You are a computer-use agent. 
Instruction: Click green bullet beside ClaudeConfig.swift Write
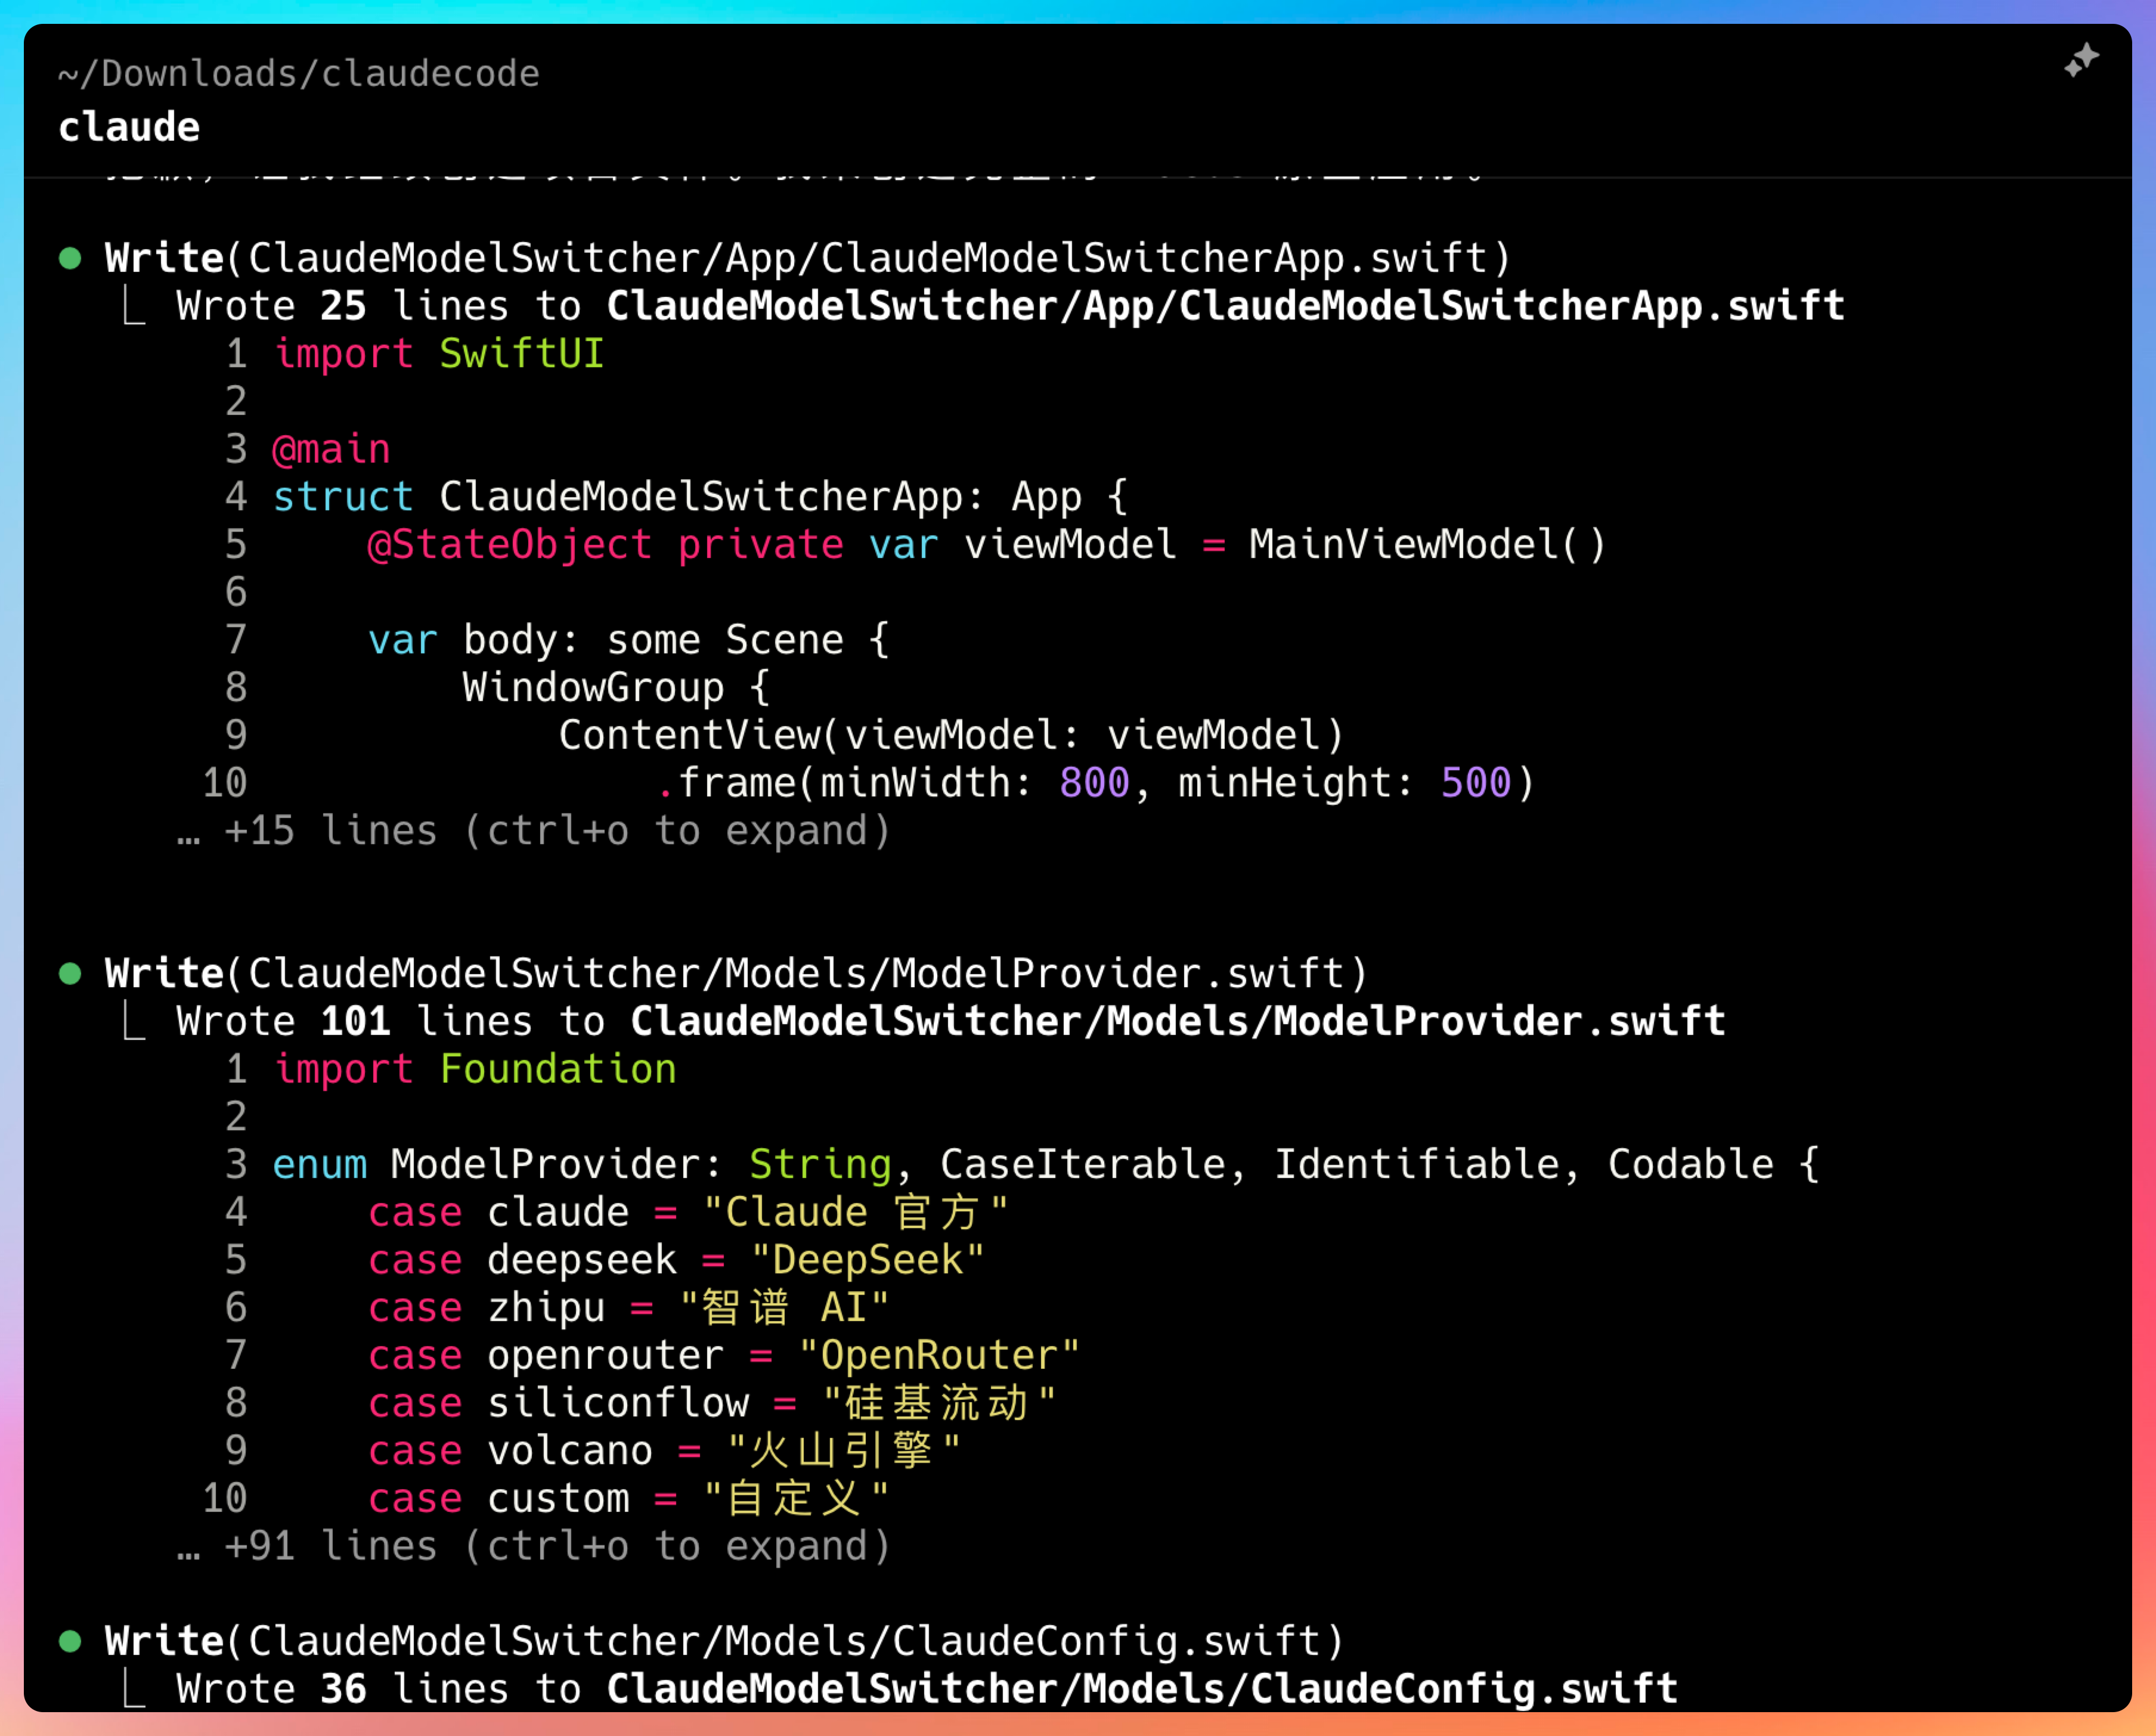[x=70, y=1641]
